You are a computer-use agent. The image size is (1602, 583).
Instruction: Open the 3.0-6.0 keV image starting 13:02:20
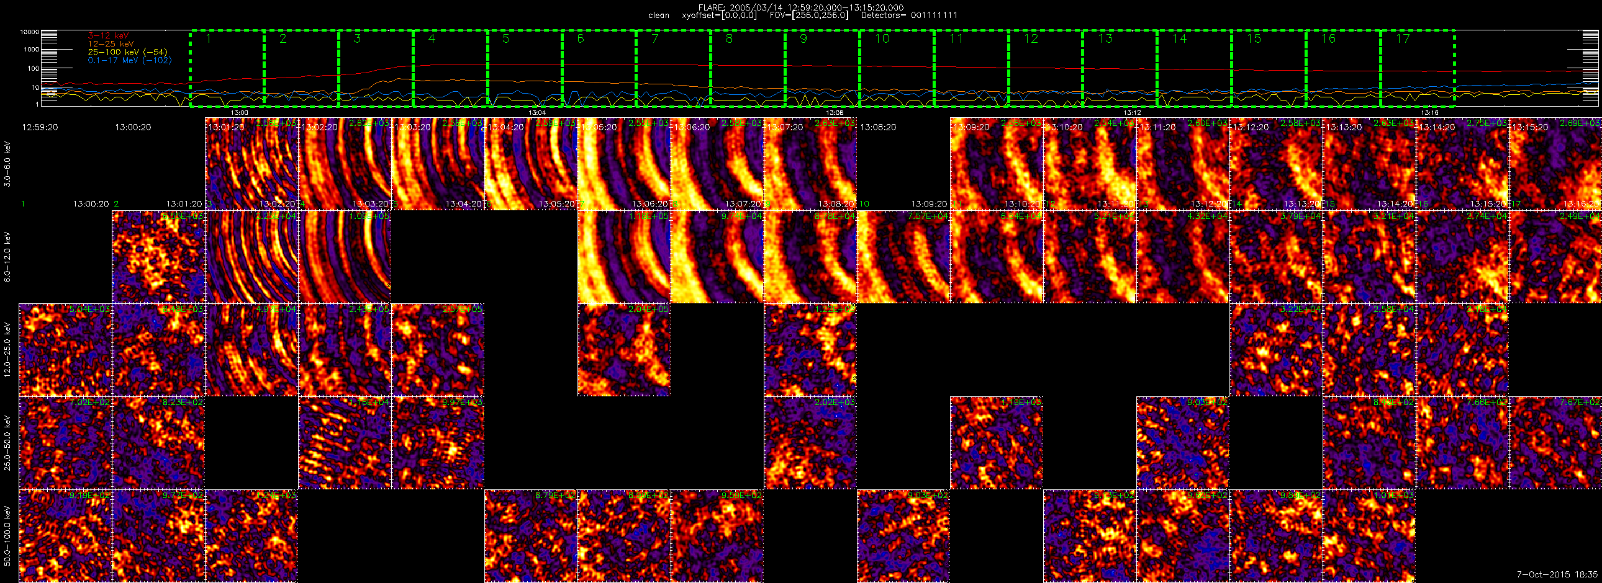tap(345, 164)
